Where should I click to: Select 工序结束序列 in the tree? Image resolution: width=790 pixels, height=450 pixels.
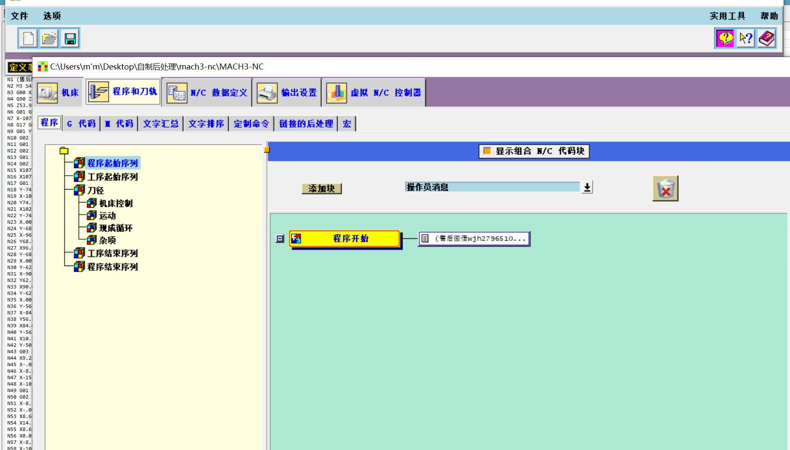coord(112,254)
